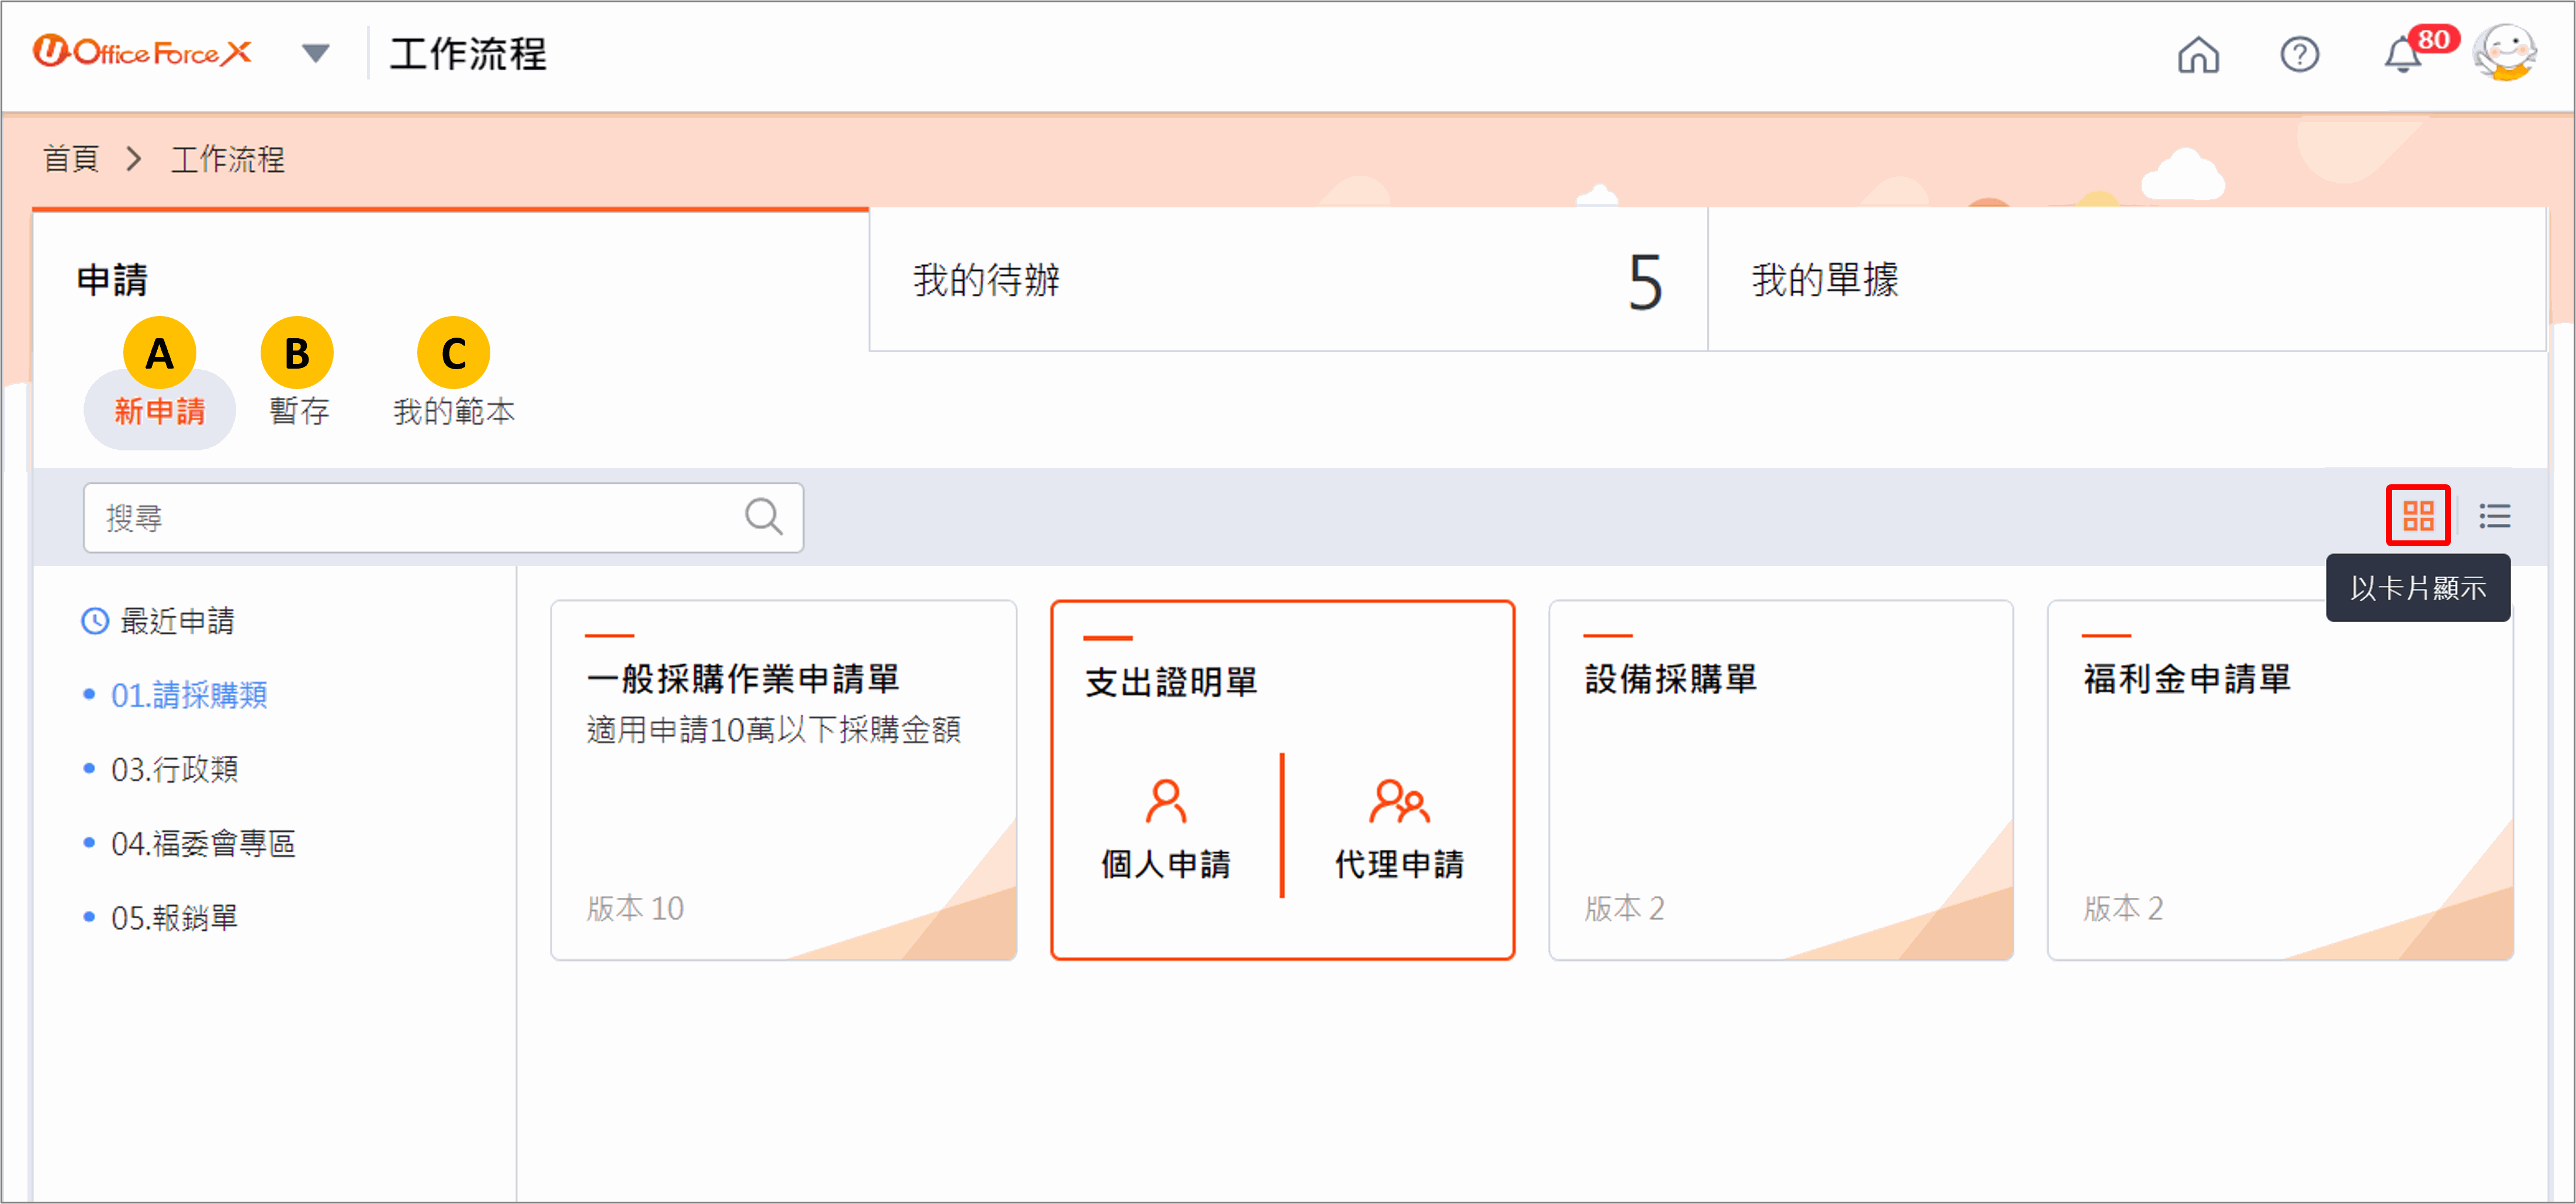
Task: Open the 我的單據 tab
Action: click(2127, 280)
